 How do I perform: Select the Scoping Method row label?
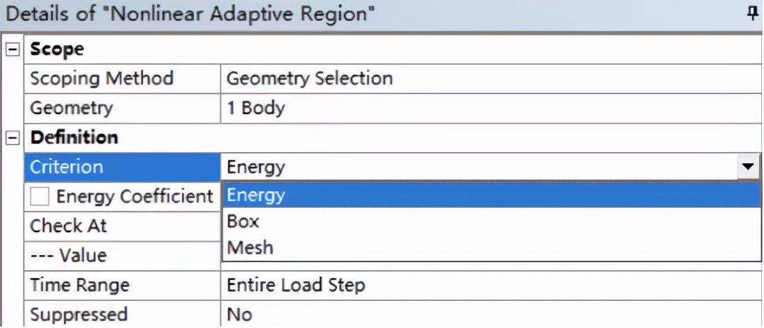pos(101,79)
